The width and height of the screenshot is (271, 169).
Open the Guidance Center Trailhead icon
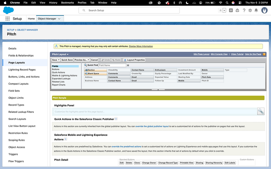[237, 10]
